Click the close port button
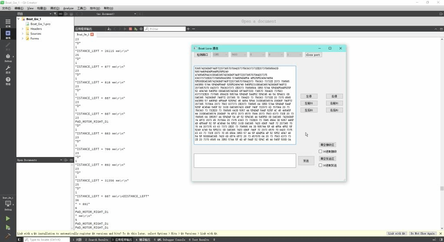The height and width of the screenshot is (242, 444). click(x=313, y=55)
